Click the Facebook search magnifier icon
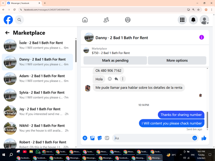This screenshot has height=161, width=215. [x=19, y=20]
